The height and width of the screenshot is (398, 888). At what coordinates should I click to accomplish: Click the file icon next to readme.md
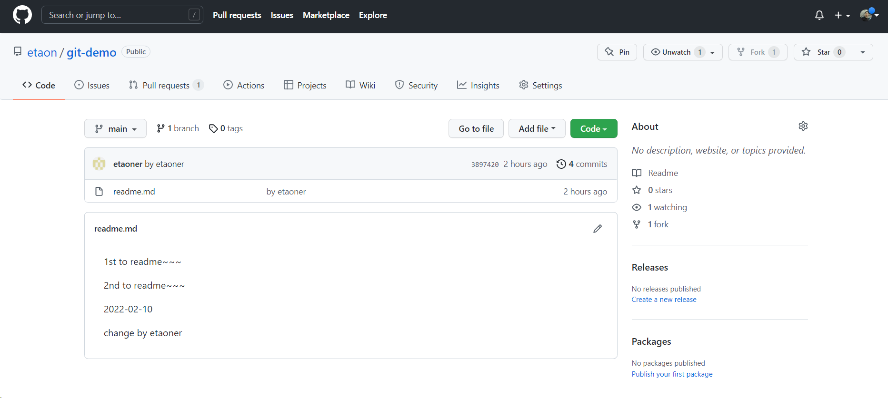click(x=99, y=192)
